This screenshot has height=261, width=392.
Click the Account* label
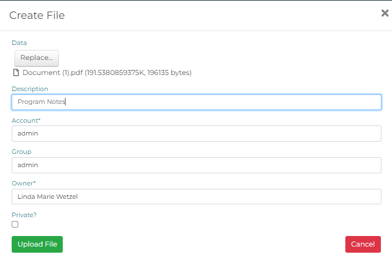tap(26, 121)
